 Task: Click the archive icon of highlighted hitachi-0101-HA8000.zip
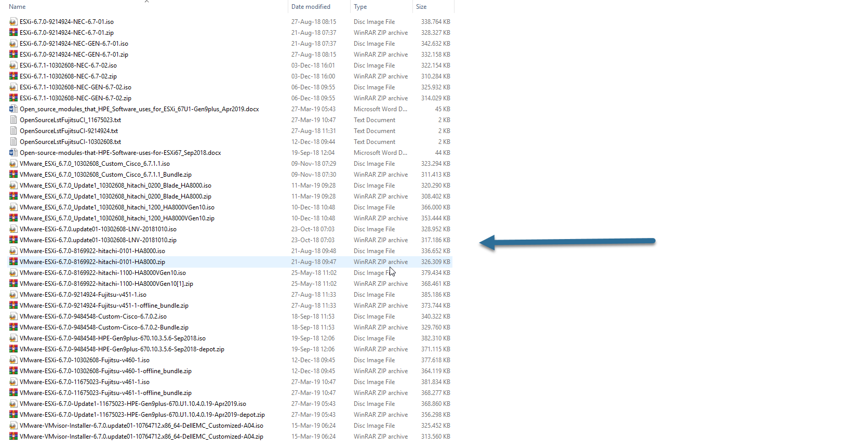pos(14,262)
